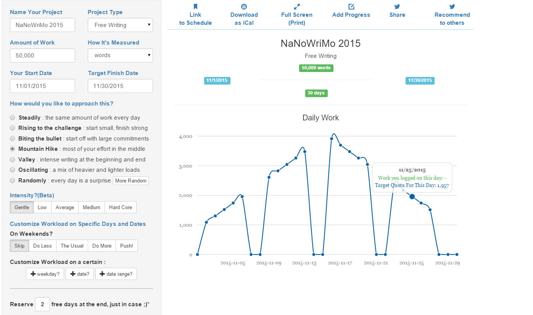Click the "2015-11-13" x-axis label
The width and height of the screenshot is (533, 315).
point(304,263)
